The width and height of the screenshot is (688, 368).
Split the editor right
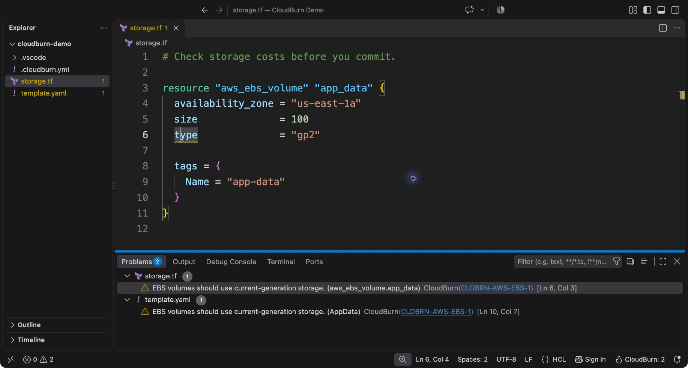(x=663, y=28)
